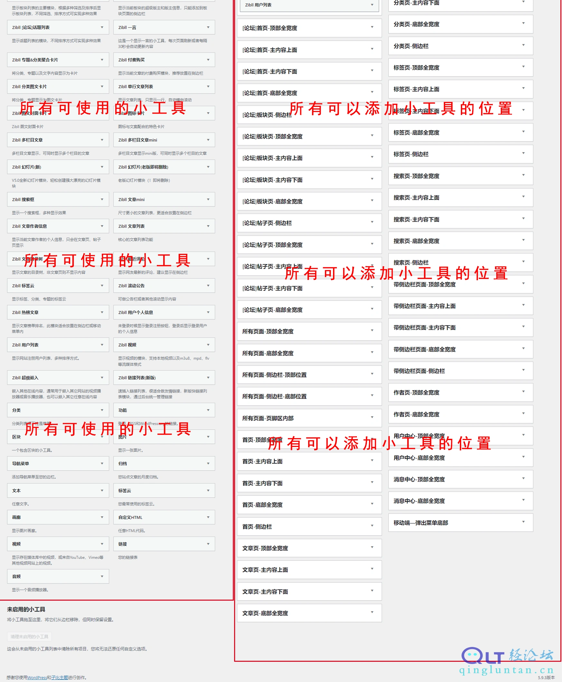Open the 子比主题 footer link

[60, 677]
